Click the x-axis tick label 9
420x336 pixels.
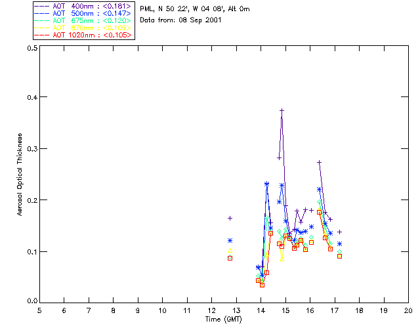[x=138, y=310]
